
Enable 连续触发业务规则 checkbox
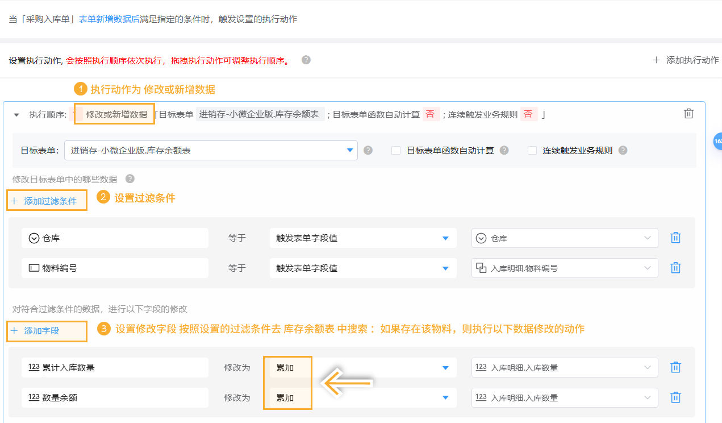click(532, 150)
